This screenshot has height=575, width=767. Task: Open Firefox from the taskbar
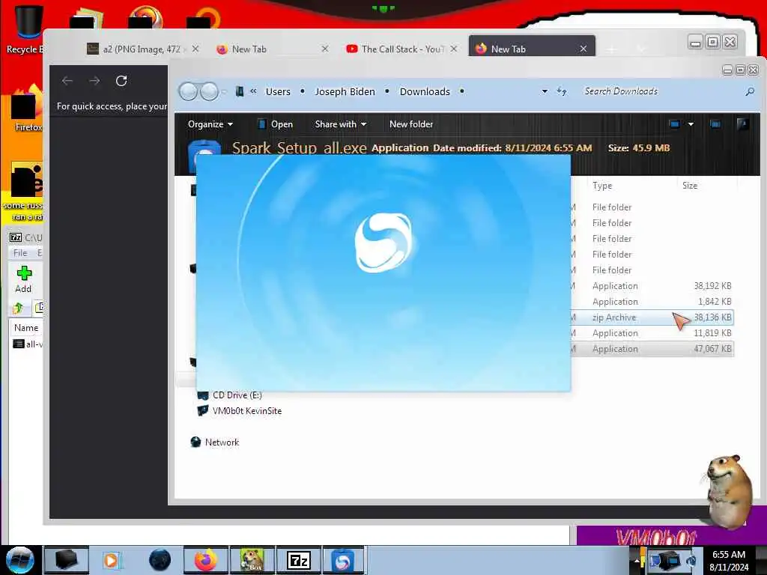pyautogui.click(x=206, y=560)
